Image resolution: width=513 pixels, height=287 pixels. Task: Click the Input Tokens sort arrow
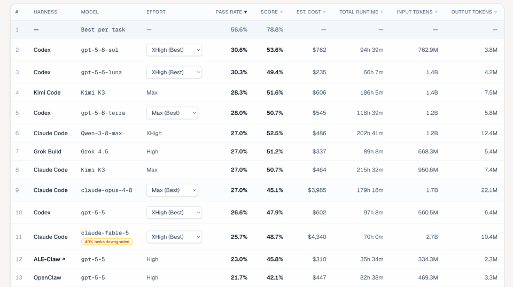[436, 12]
